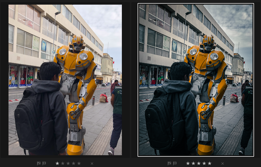This screenshot has height=167, width=261.
Task: Set right photo rating to two stars
Action: (193, 163)
